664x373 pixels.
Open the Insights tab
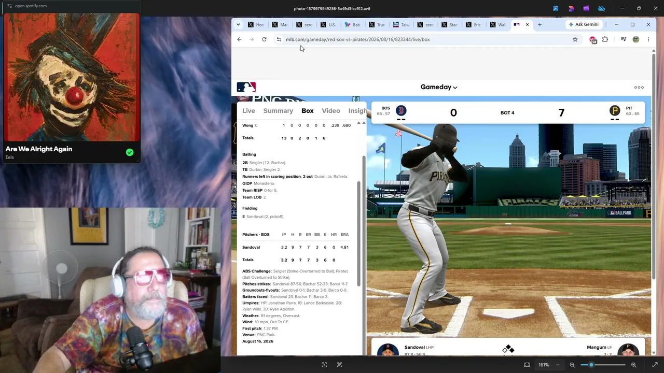pyautogui.click(x=357, y=111)
